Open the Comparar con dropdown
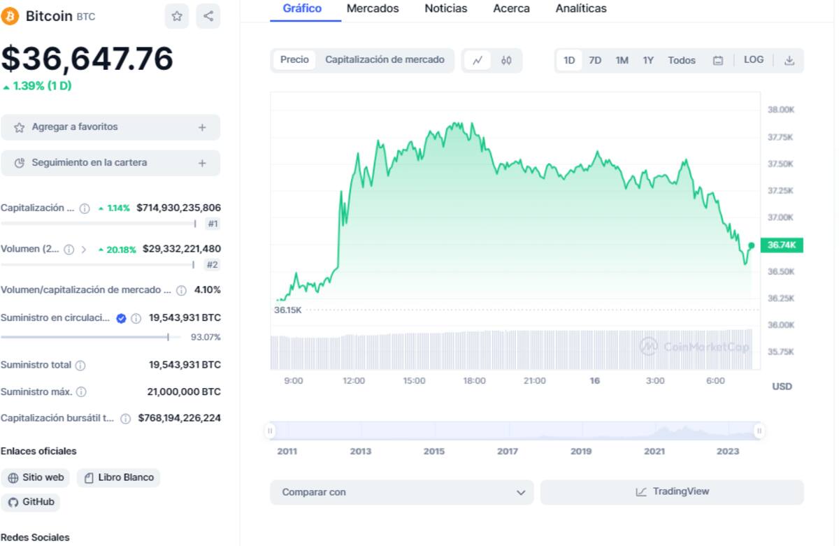Screen dimensions: 839x546 click(x=401, y=492)
